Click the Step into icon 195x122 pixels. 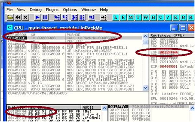point(57,17)
